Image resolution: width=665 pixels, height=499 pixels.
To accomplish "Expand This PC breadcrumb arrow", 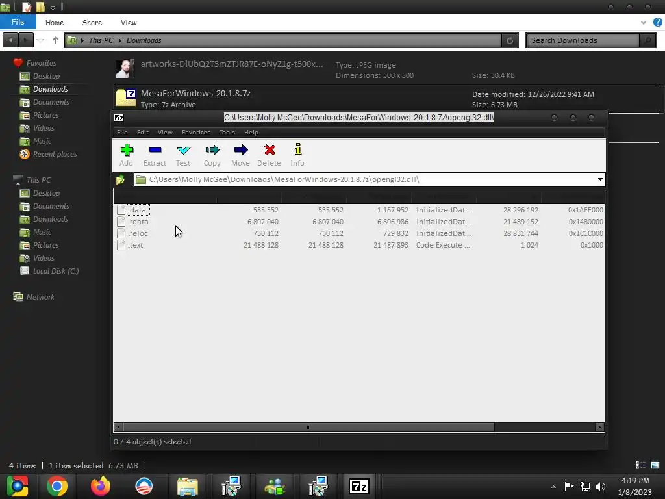I will tap(82, 40).
